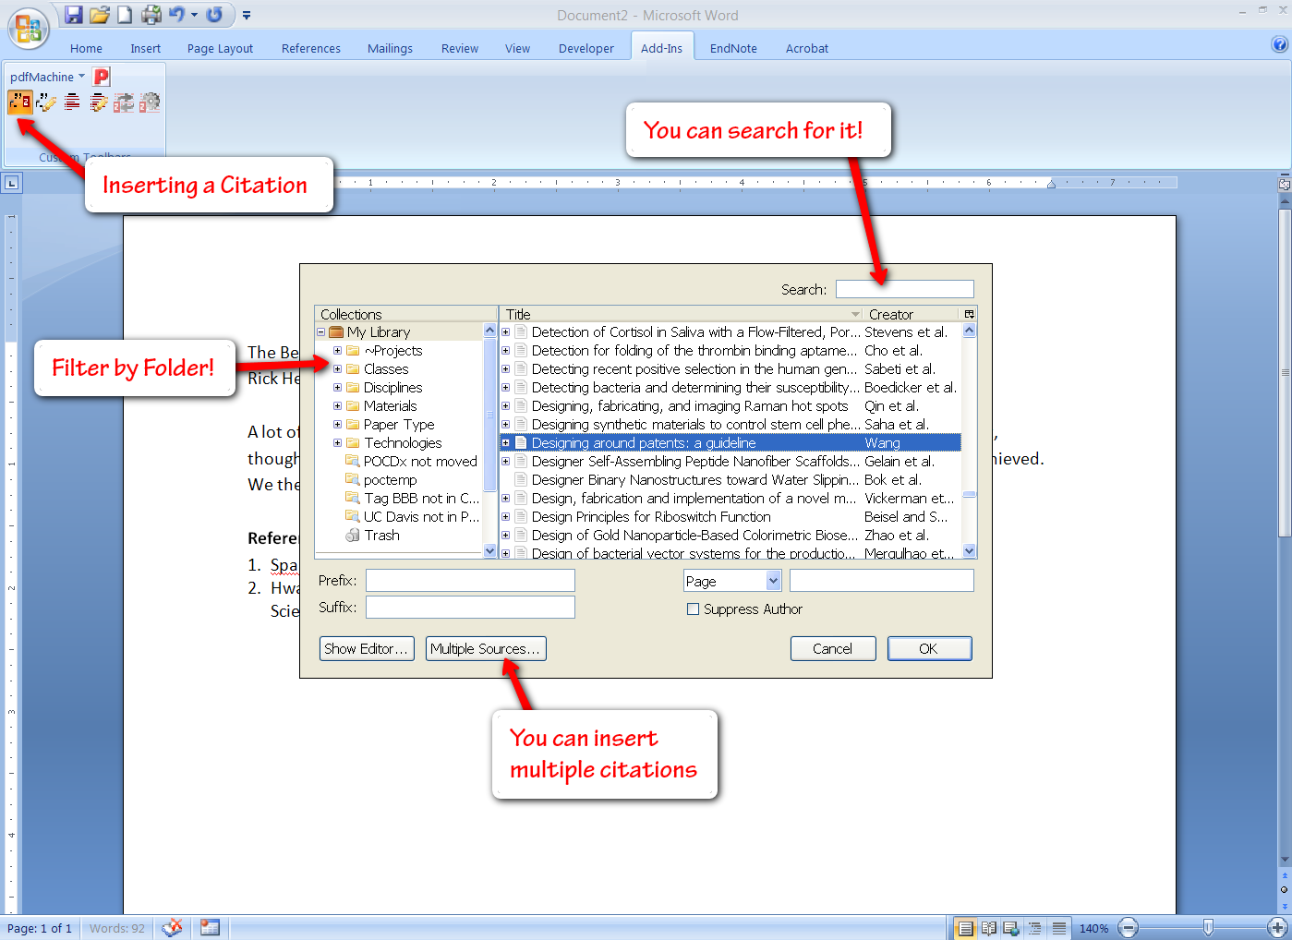Enable the Suppress Author checkbox
Viewport: 1292px width, 940px height.
pyautogui.click(x=693, y=609)
